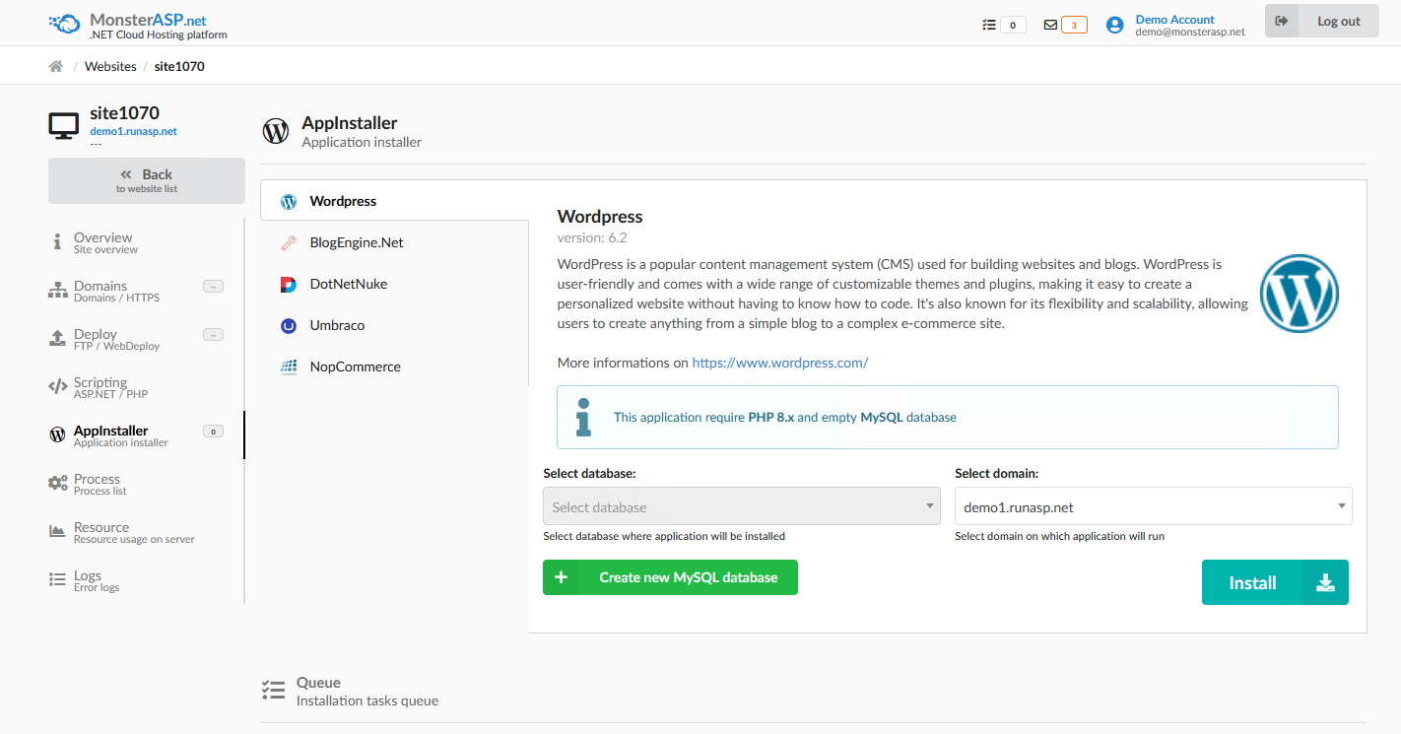This screenshot has height=734, width=1401.
Task: Open the Overview menu item
Action: [145, 242]
